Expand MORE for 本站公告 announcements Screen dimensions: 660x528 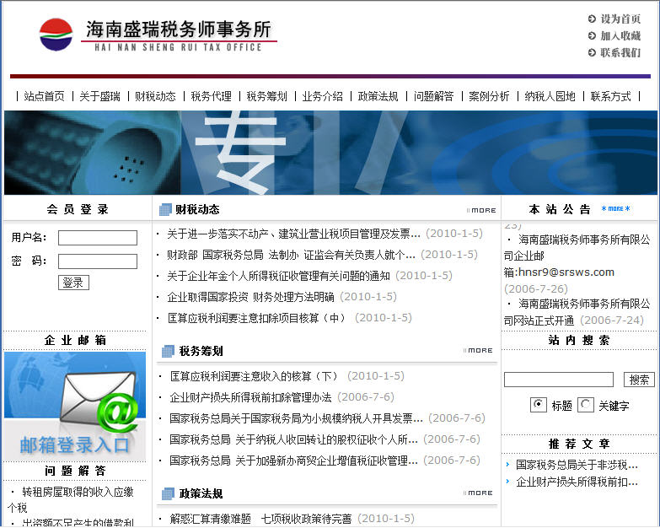615,209
